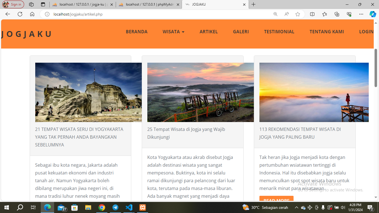Open File Explorer from the taskbar
The image size is (379, 213).
(88, 207)
